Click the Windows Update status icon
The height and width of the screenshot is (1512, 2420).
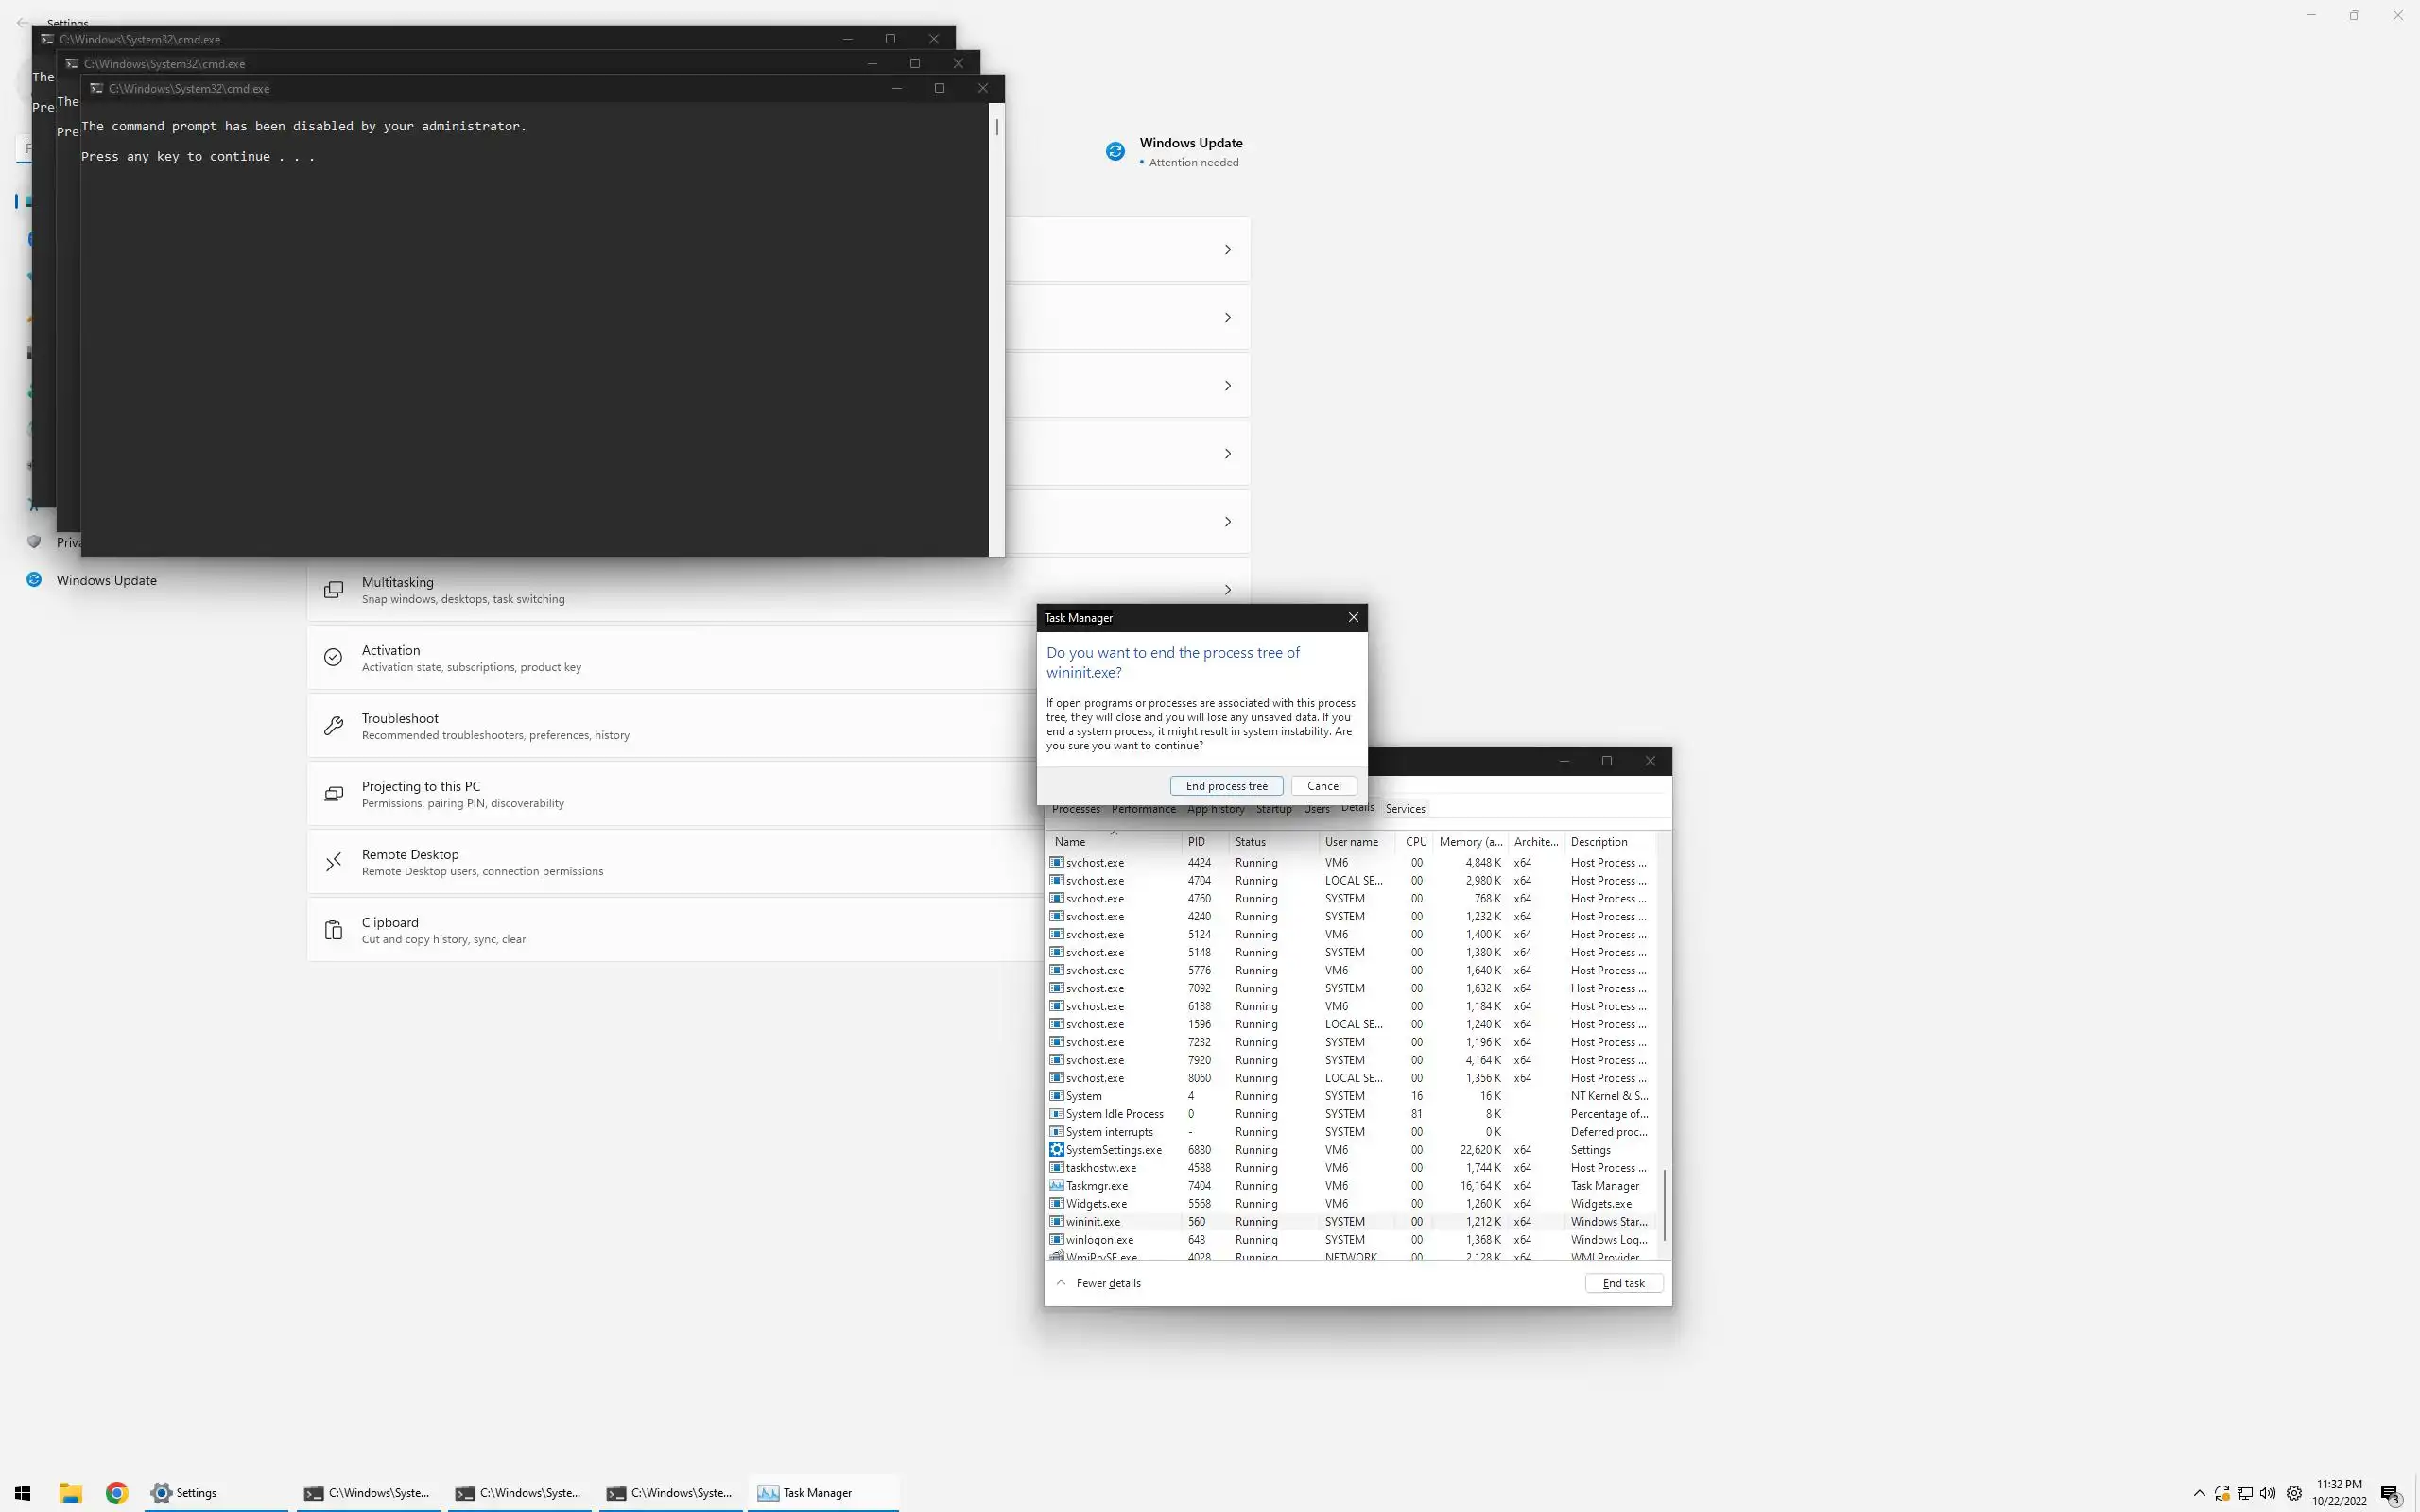pyautogui.click(x=1115, y=151)
